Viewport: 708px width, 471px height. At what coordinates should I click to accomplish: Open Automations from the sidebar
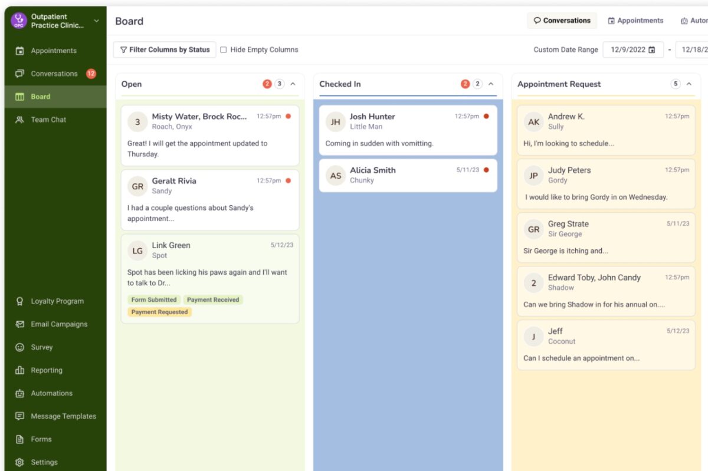pyautogui.click(x=51, y=393)
